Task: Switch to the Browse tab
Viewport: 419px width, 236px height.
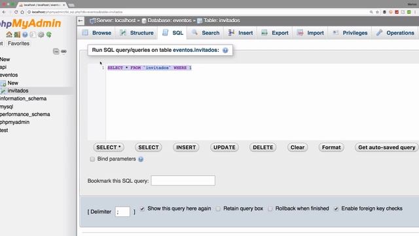Action: tap(97, 33)
